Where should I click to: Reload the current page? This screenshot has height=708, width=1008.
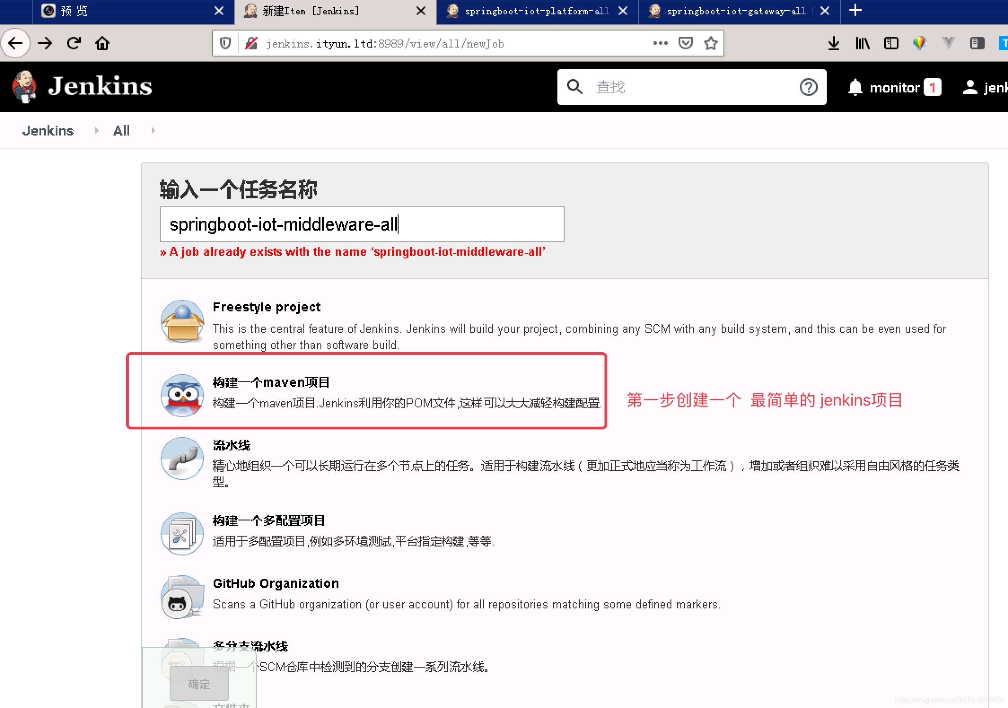click(74, 44)
